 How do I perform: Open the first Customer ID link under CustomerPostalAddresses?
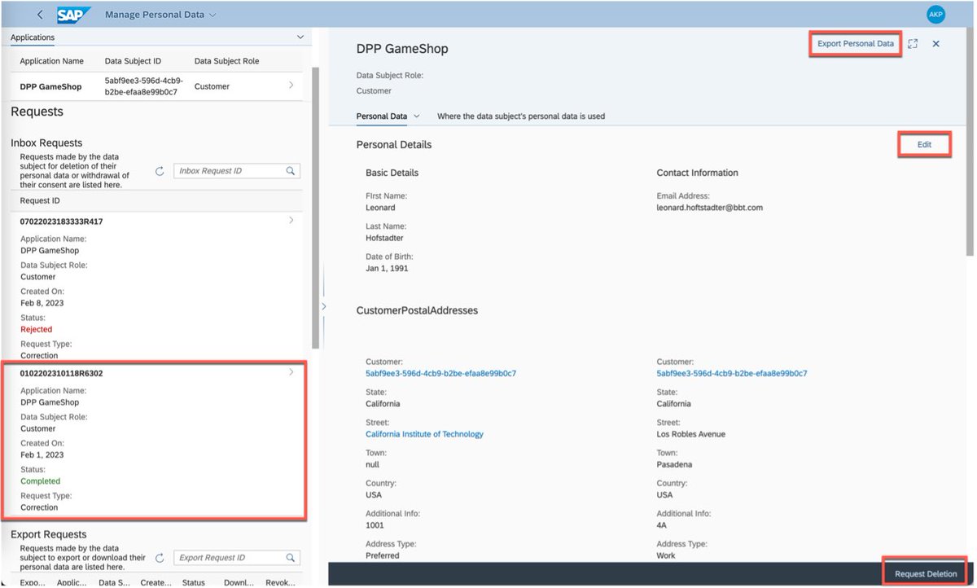[440, 374]
